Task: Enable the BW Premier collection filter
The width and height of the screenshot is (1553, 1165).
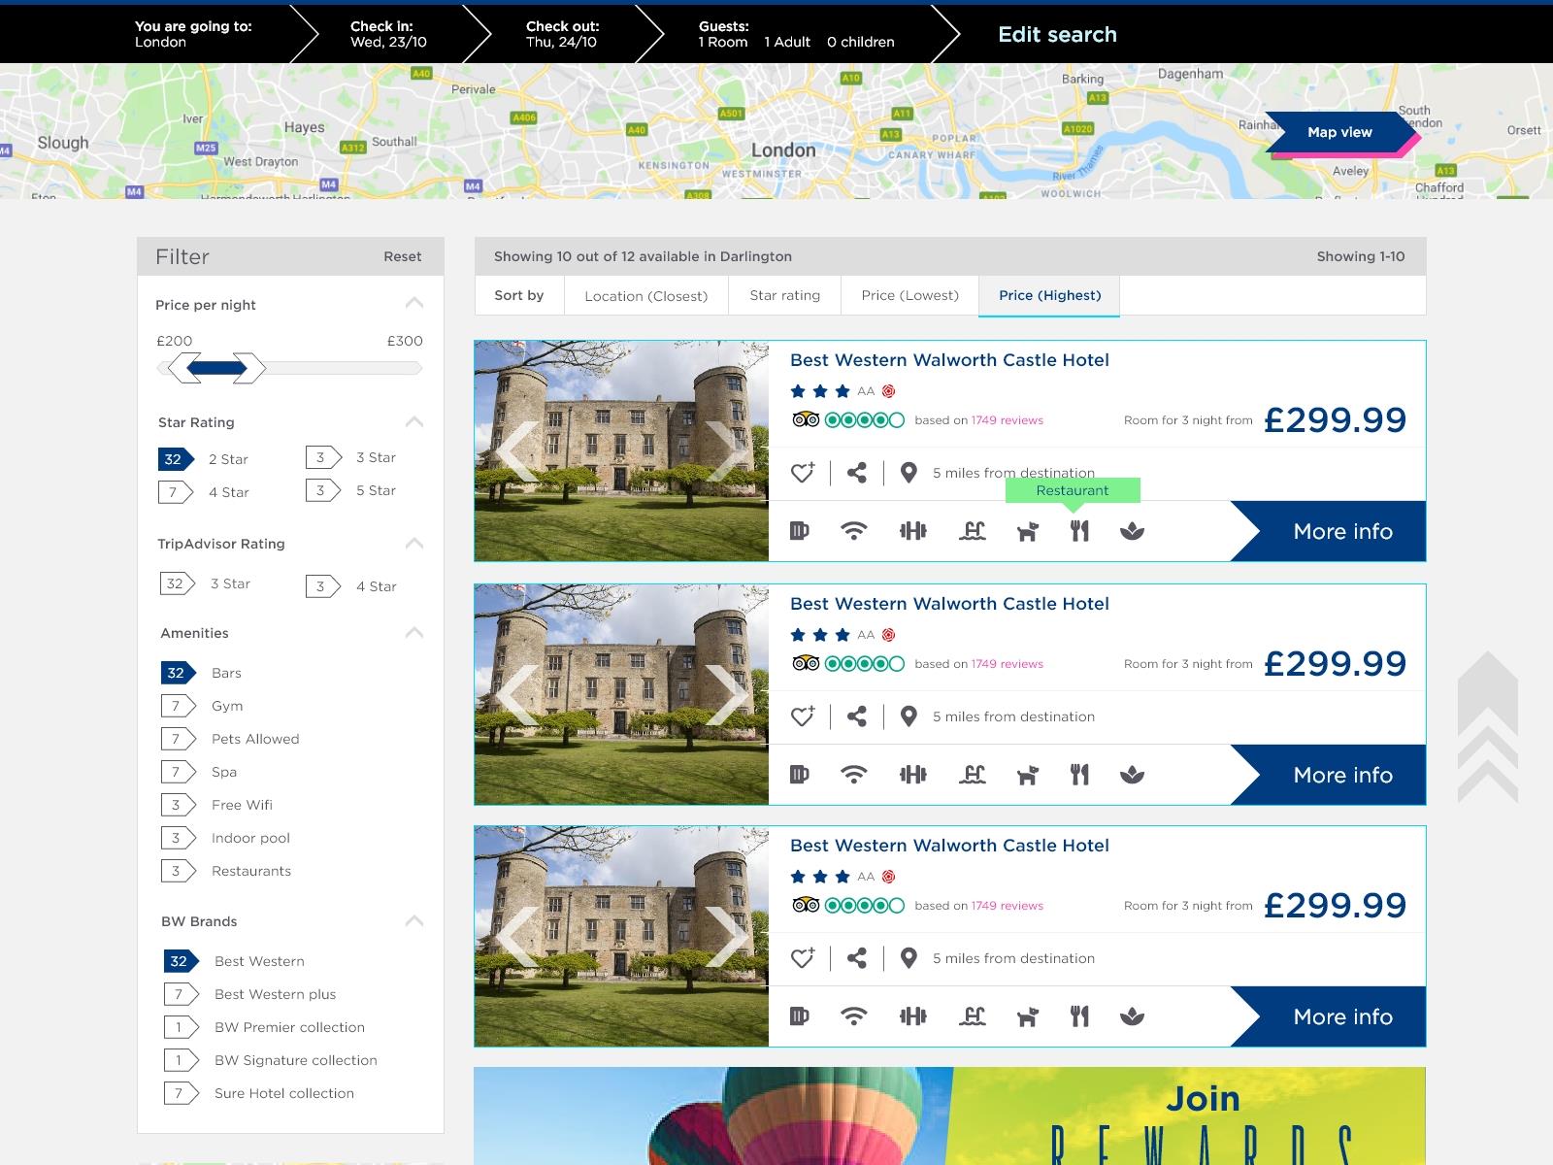Action: (x=182, y=1027)
